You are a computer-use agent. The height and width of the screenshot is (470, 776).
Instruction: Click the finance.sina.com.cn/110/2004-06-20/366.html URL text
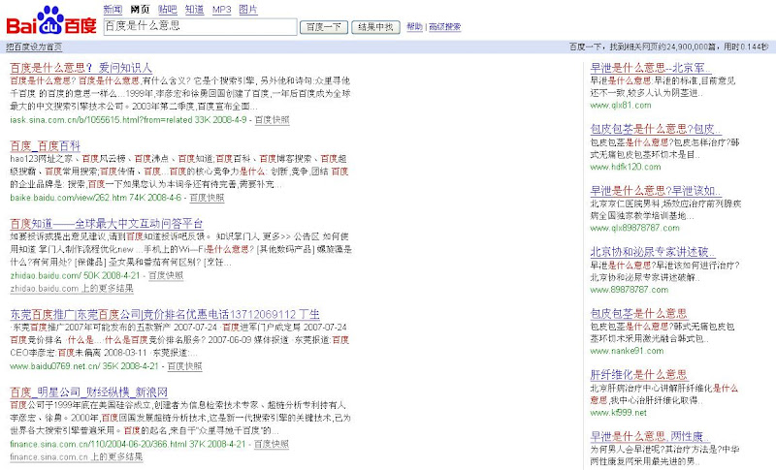(x=98, y=444)
